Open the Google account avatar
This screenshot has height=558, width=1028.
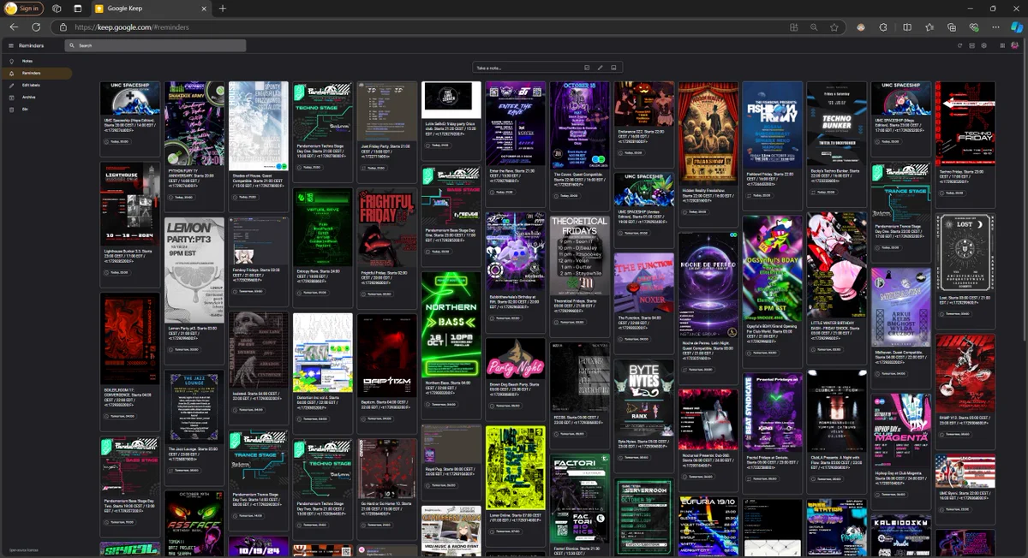pos(1016,45)
